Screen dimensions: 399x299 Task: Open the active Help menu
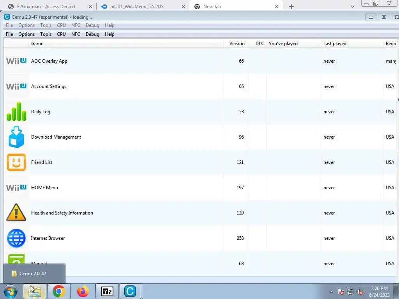(109, 34)
